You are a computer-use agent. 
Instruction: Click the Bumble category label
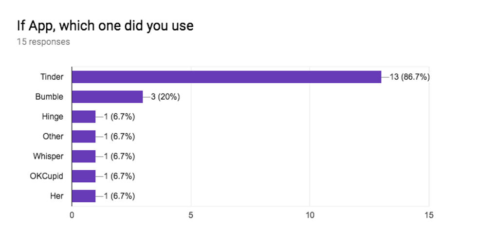(x=49, y=97)
